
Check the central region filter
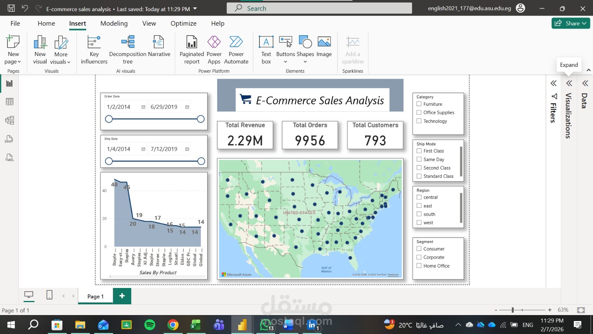(419, 197)
